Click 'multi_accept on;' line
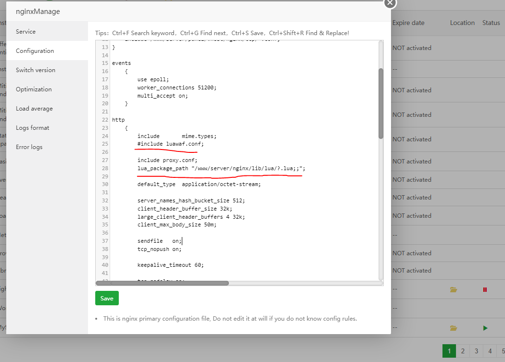 click(x=163, y=96)
